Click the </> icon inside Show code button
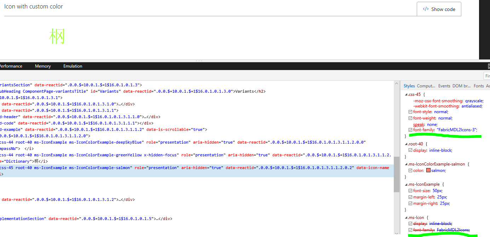This screenshot has height=237, width=490. tap(426, 9)
